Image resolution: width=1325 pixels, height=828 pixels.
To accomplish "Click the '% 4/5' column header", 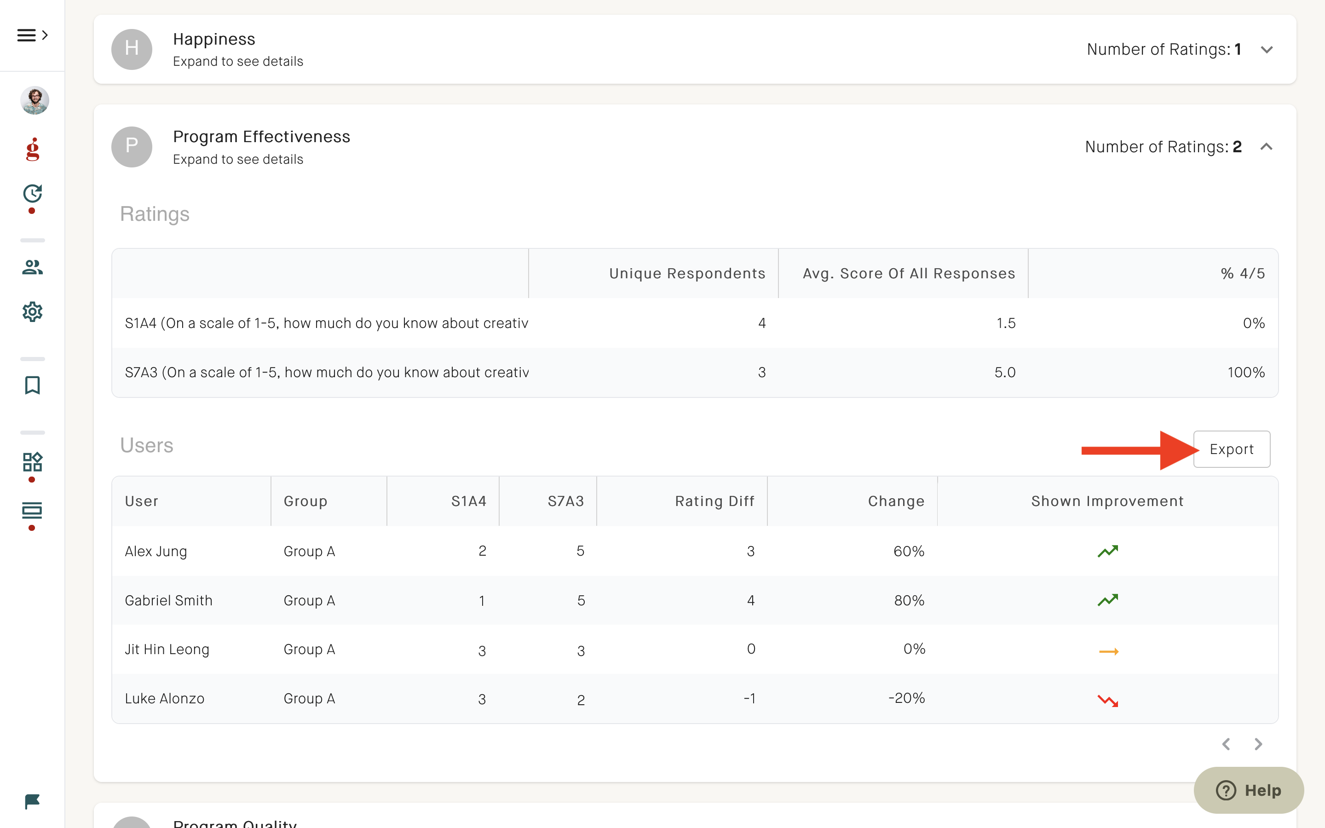I will [1153, 273].
